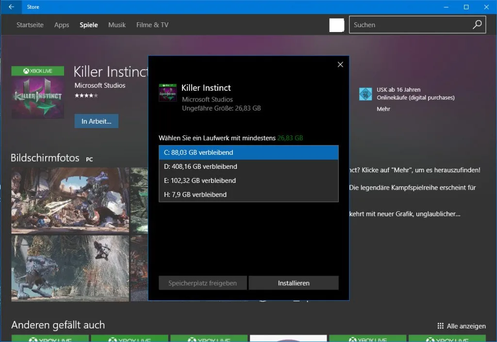Maximize the Store window
Image resolution: width=497 pixels, height=342 pixels.
coord(466,7)
